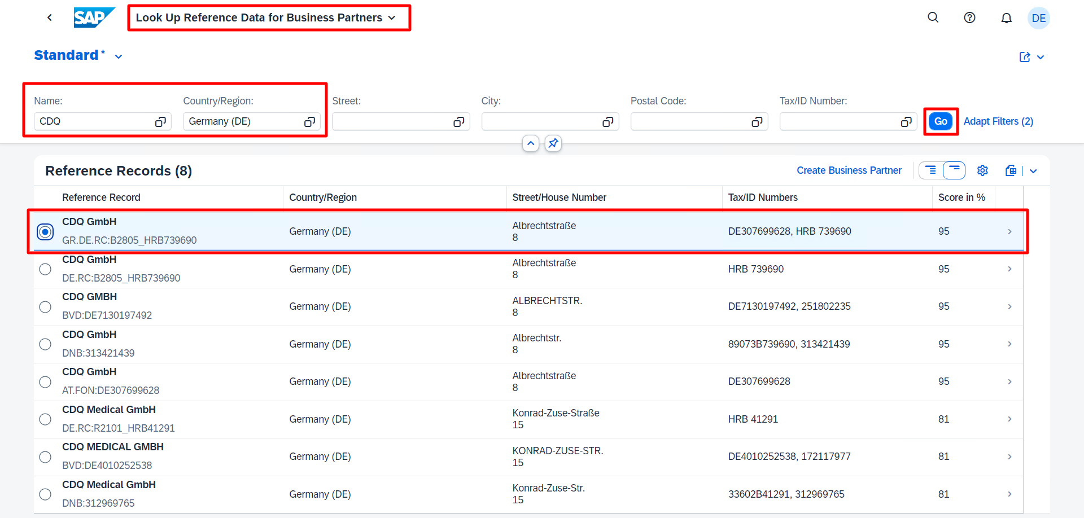Open Adapt Filters (2)

coord(998,121)
